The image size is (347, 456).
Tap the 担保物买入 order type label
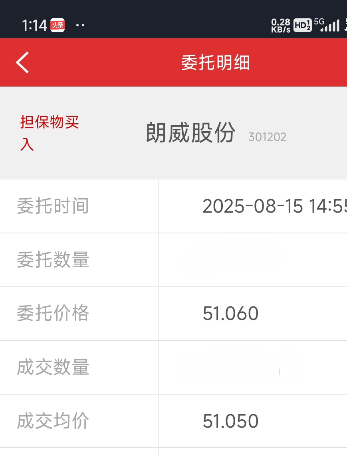(x=50, y=133)
